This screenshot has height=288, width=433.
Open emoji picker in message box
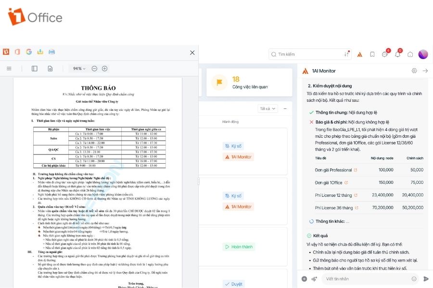pos(414,279)
